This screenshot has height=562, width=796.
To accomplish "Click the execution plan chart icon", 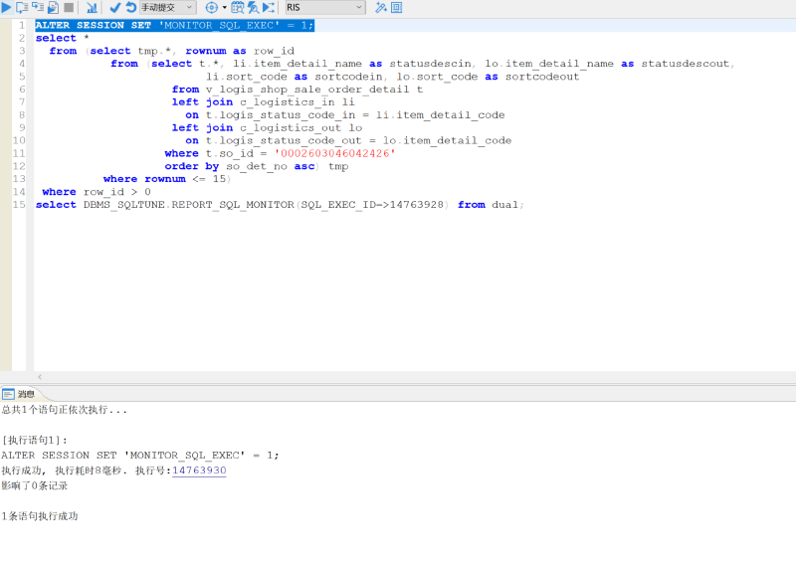I will [x=92, y=8].
